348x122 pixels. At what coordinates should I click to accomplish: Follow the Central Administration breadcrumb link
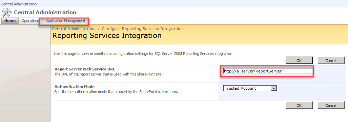click(x=74, y=29)
